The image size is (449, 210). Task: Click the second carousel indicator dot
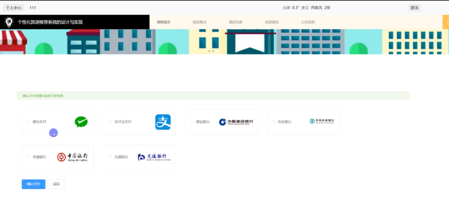point(213,51)
